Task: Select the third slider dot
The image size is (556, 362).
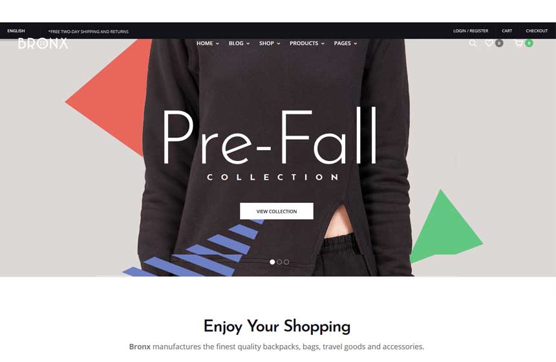Action: pos(286,262)
